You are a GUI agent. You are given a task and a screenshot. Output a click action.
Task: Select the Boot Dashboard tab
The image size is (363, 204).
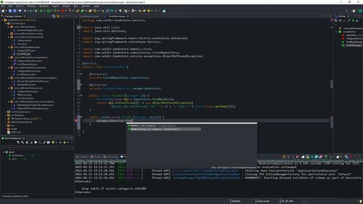(14, 138)
